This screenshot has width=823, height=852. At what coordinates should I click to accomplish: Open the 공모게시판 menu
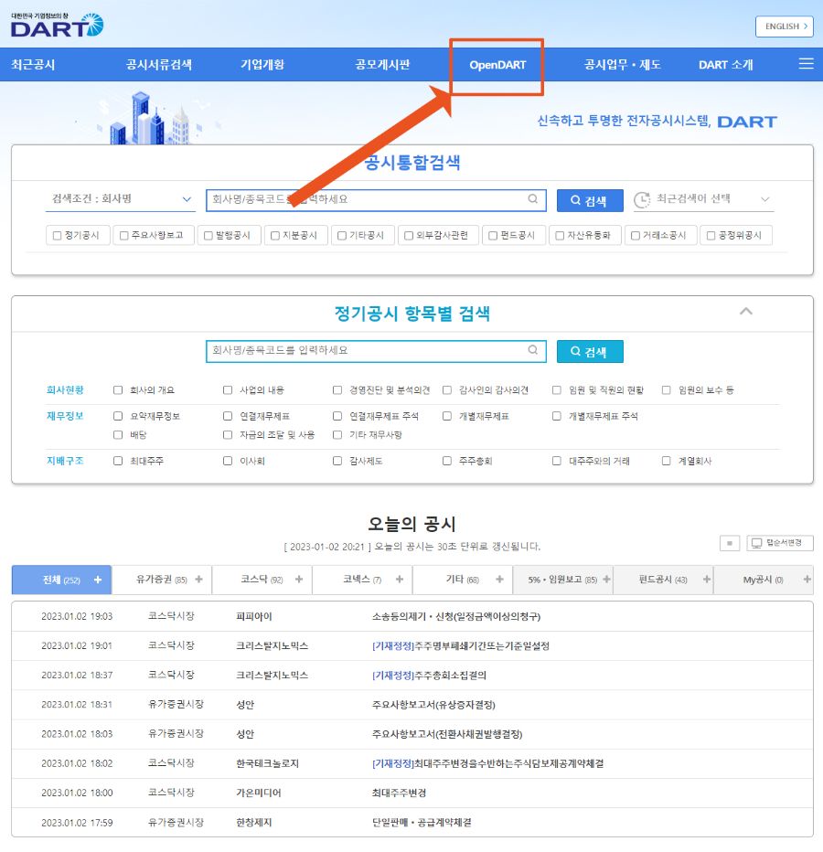pyautogui.click(x=382, y=65)
